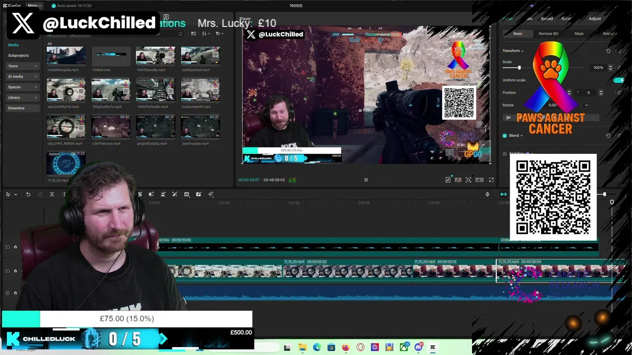Click the preview zoom-fit icon
Screen dimensions: 632x355
coord(469,180)
